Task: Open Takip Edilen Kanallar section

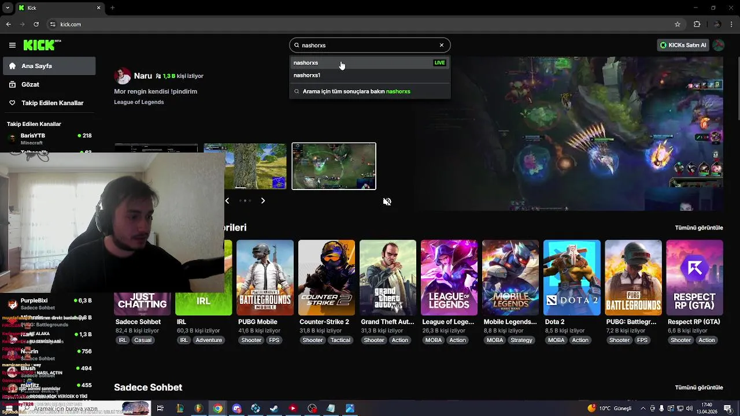Action: (x=49, y=103)
